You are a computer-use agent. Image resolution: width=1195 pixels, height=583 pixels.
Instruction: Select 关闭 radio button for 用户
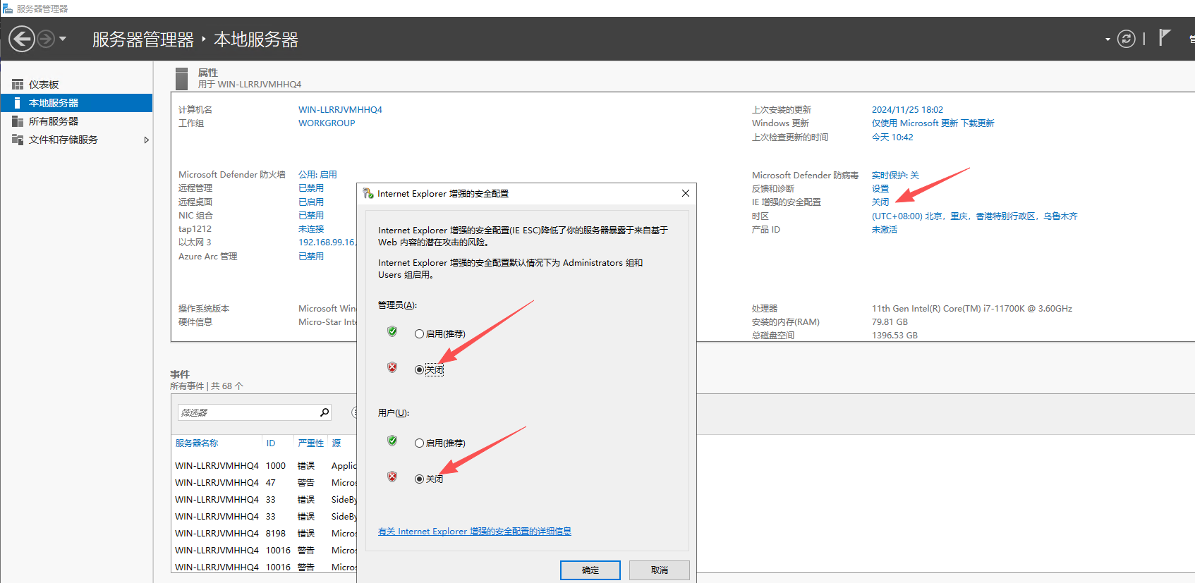[x=420, y=479]
